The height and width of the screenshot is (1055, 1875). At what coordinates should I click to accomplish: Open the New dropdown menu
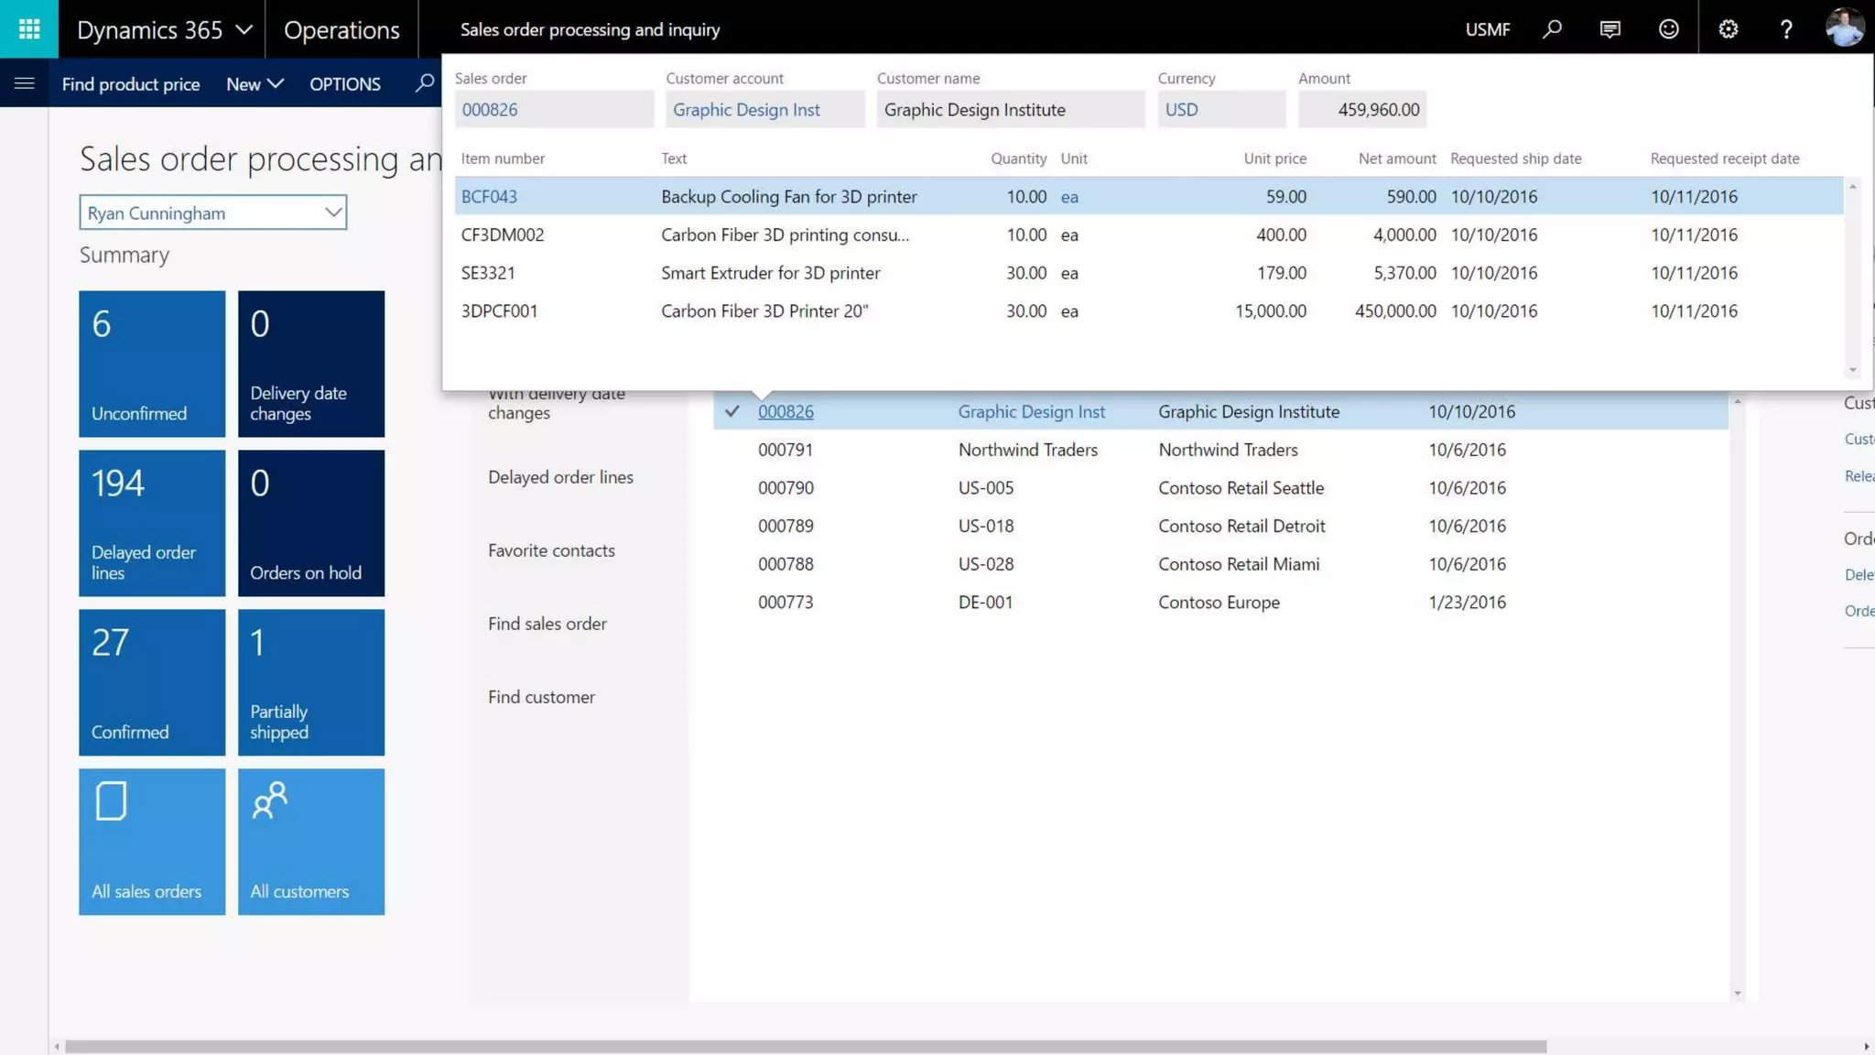click(x=255, y=83)
